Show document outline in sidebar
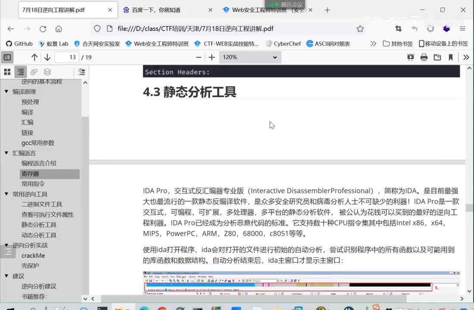 coord(21,72)
